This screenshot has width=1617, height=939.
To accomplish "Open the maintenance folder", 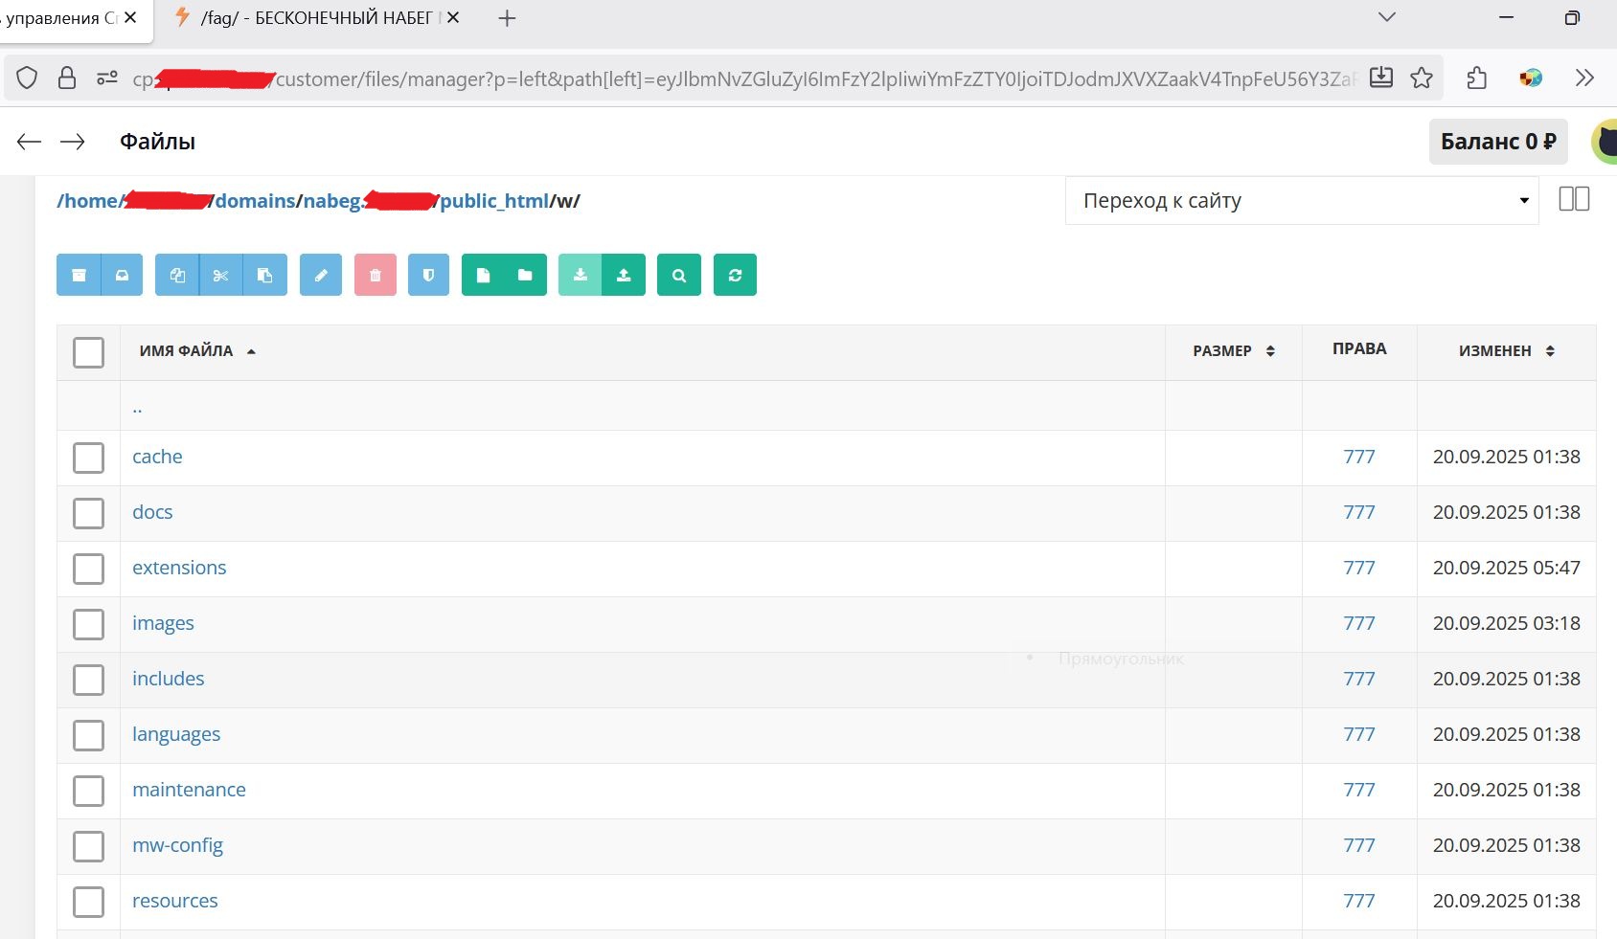I will pyautogui.click(x=189, y=790).
